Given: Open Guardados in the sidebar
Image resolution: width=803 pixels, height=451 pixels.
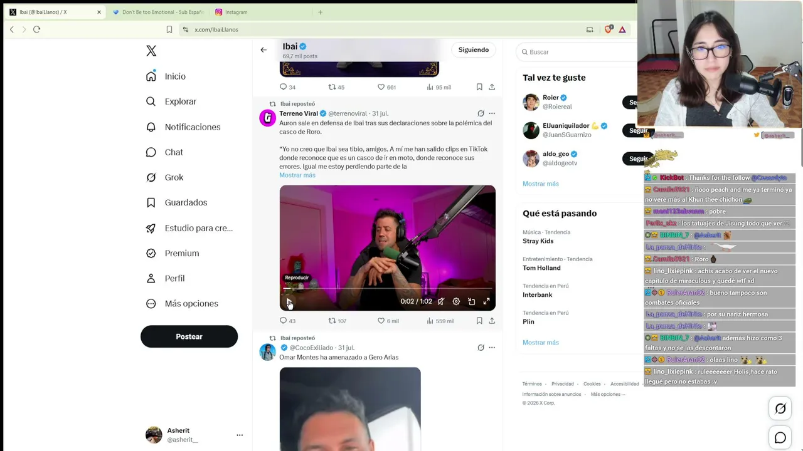Looking at the screenshot, I should [x=176, y=202].
